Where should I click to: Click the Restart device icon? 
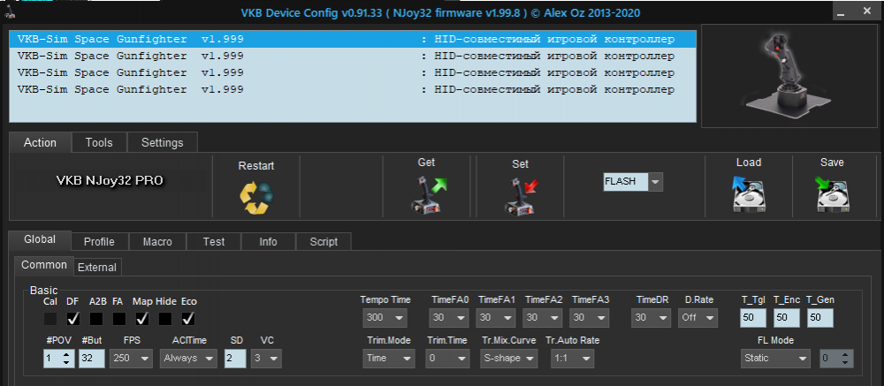tap(256, 198)
